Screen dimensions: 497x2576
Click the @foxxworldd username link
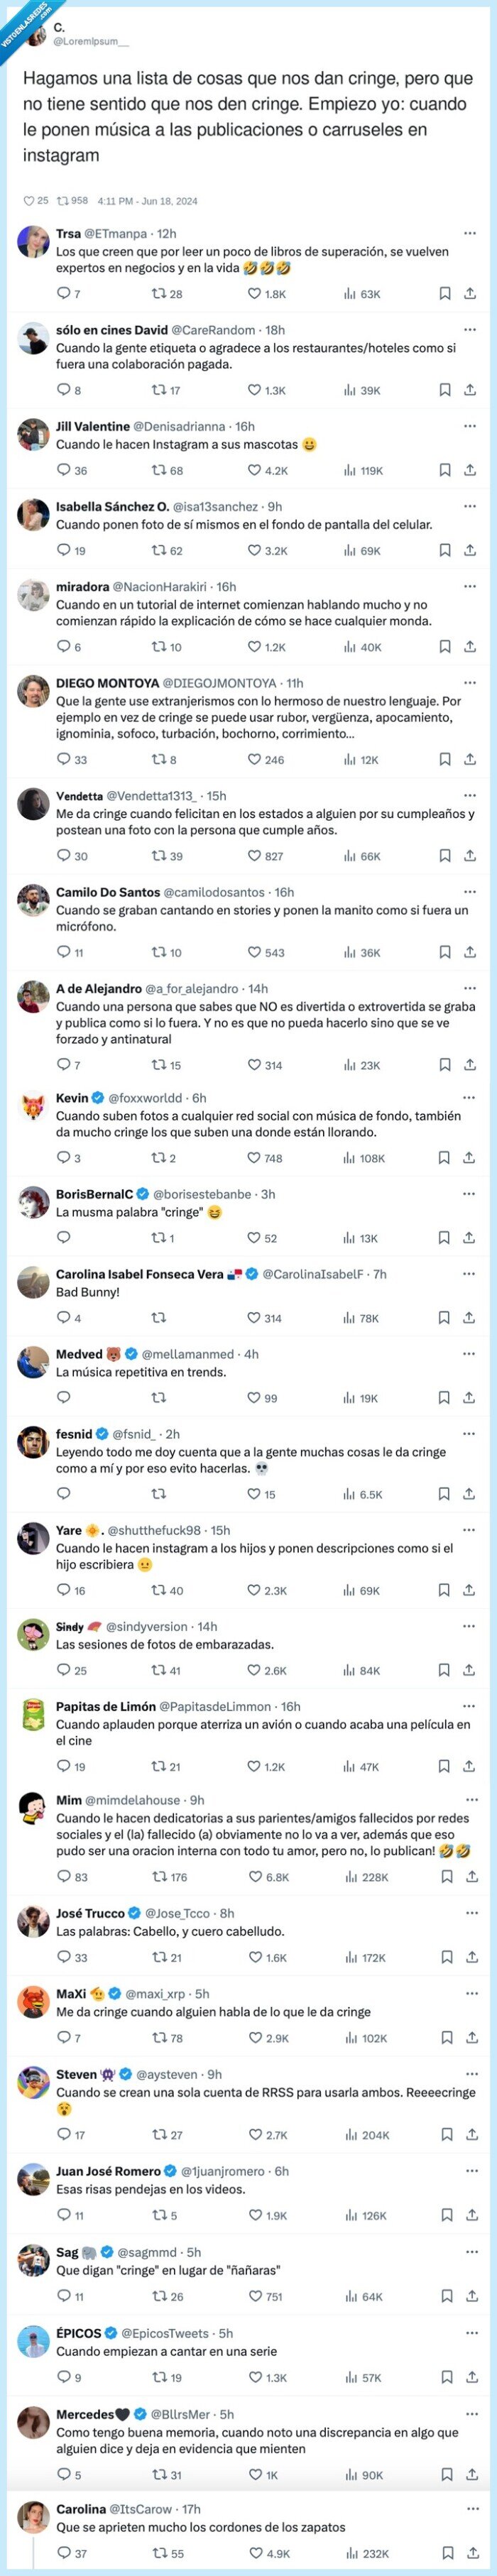tap(145, 1095)
